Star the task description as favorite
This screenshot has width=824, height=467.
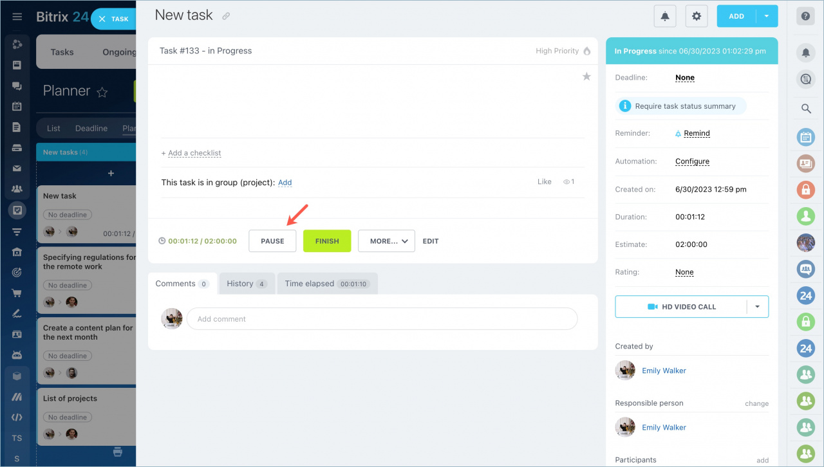tap(586, 76)
